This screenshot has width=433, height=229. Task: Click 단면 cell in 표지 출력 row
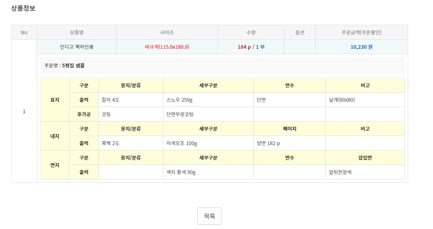pyautogui.click(x=289, y=100)
